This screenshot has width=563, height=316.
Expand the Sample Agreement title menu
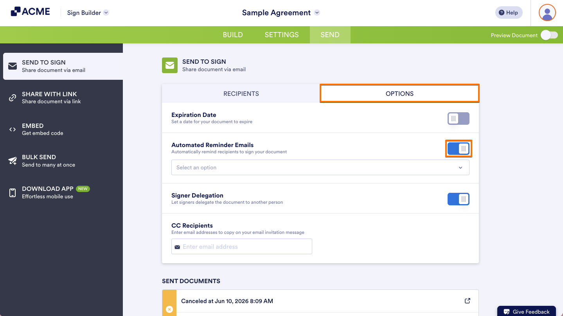pos(281,13)
